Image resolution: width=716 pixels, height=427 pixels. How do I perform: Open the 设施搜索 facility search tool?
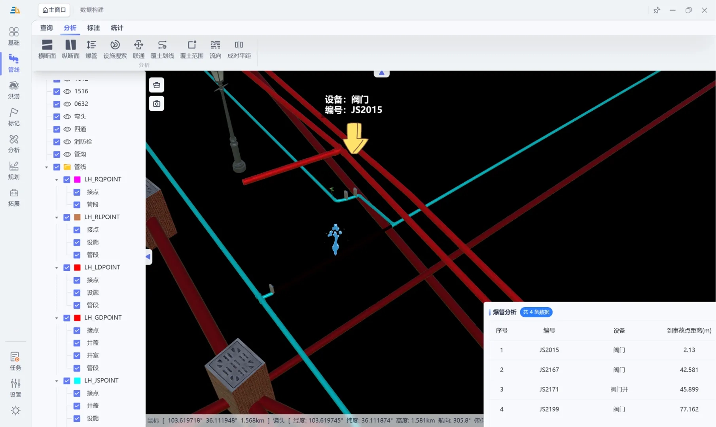(115, 49)
